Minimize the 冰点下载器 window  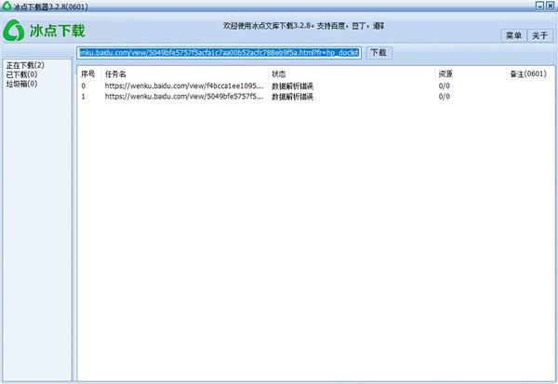coord(539,6)
